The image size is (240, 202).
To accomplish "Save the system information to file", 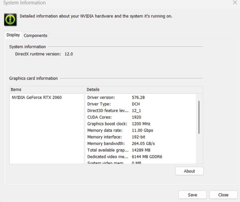I will pos(192,195).
